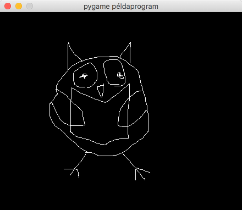Click the tip of owl's left ear

(68, 43)
